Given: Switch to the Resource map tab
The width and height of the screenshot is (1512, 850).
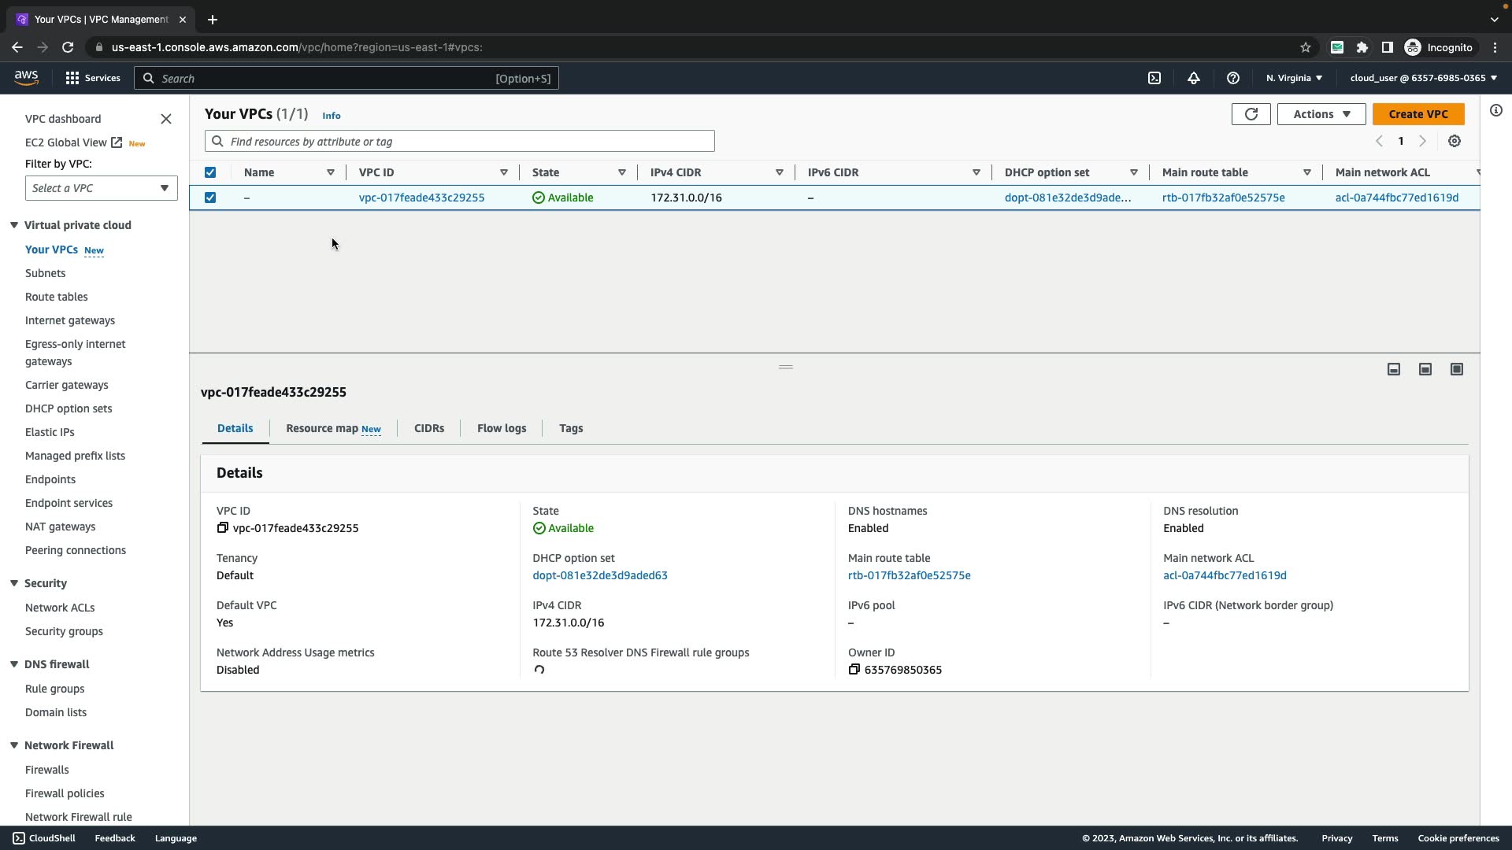Looking at the screenshot, I should (332, 428).
